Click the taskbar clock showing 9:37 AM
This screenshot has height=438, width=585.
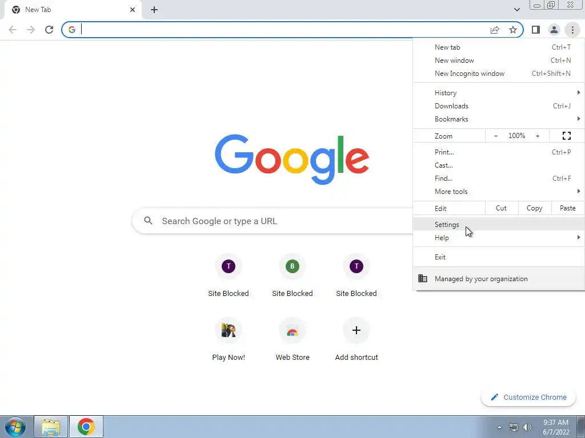pyautogui.click(x=556, y=427)
